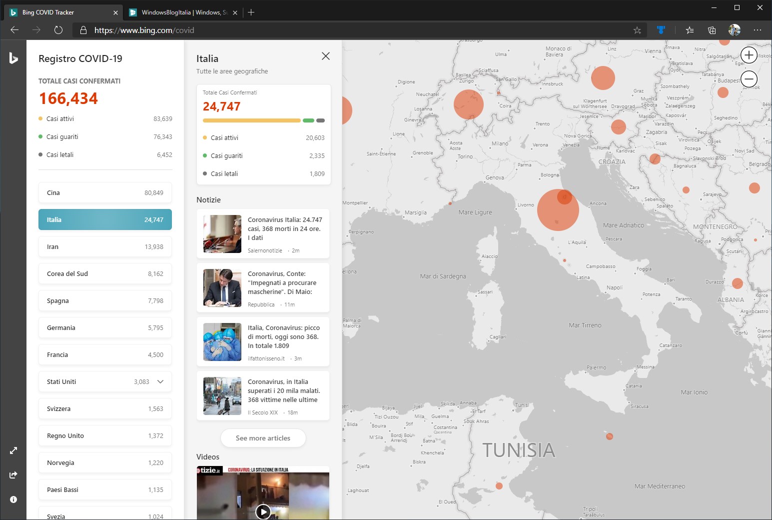Open the Paesi Bassi entry

point(105,489)
